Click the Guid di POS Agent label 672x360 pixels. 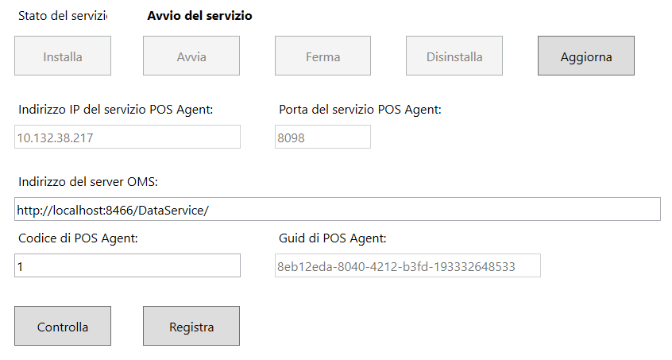click(x=333, y=238)
